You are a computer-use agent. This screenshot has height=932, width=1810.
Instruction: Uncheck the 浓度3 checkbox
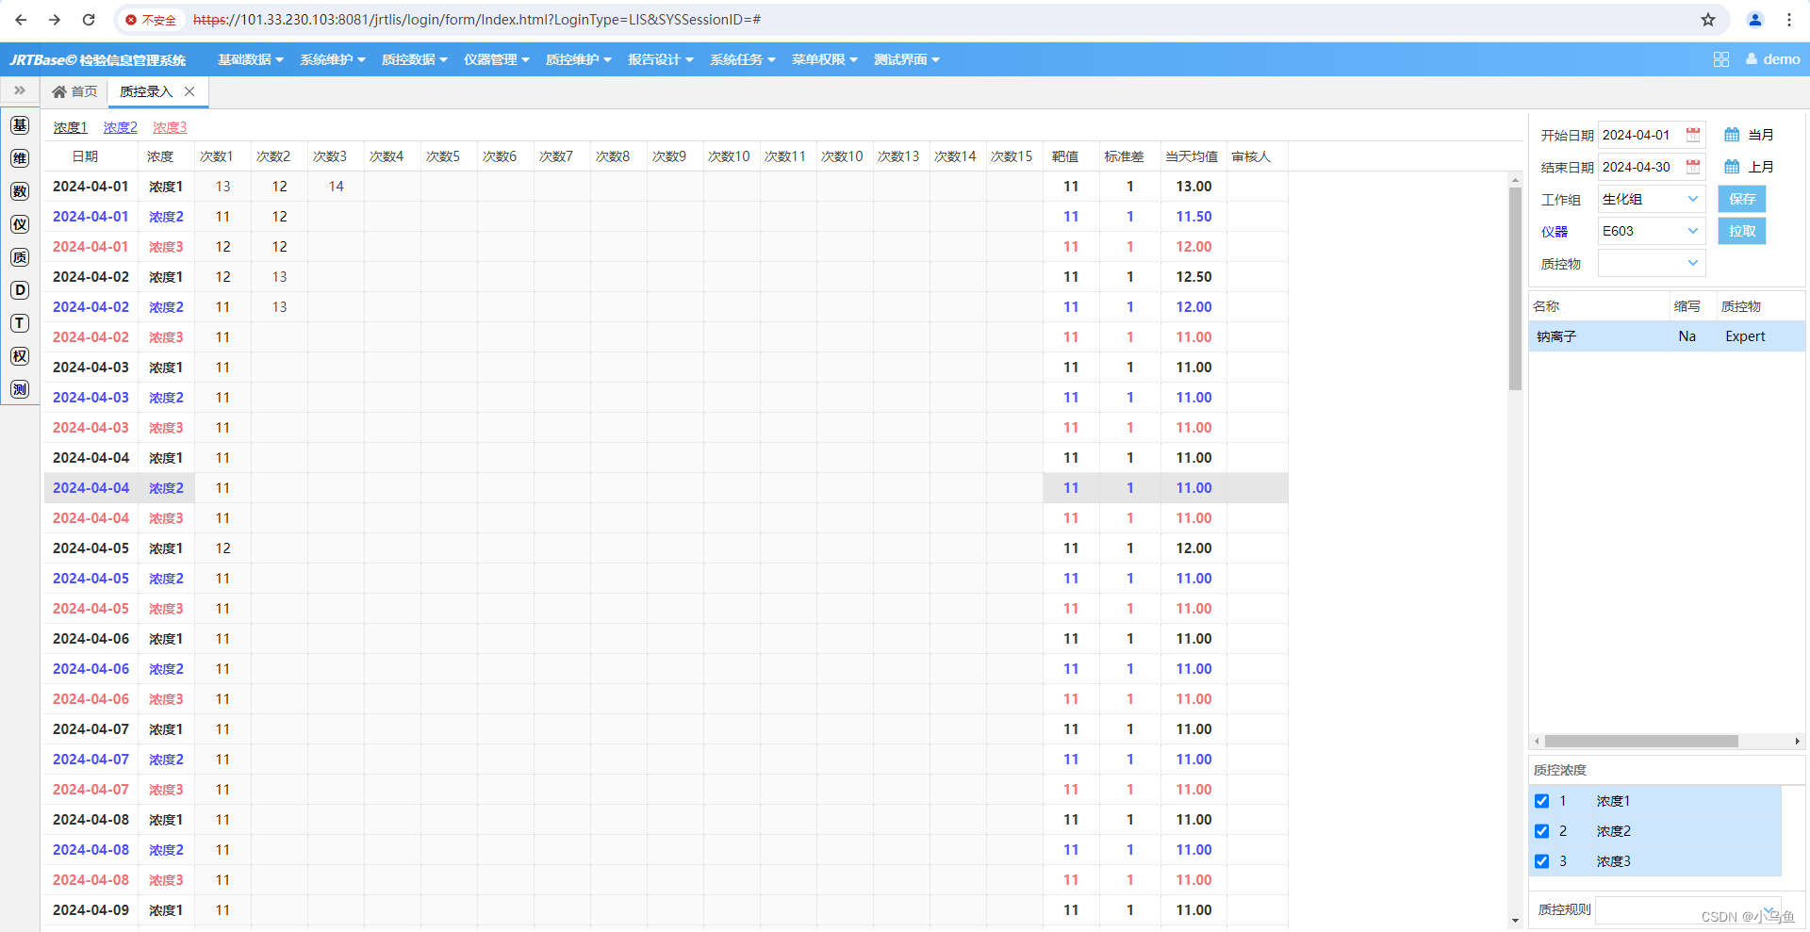click(x=1542, y=861)
